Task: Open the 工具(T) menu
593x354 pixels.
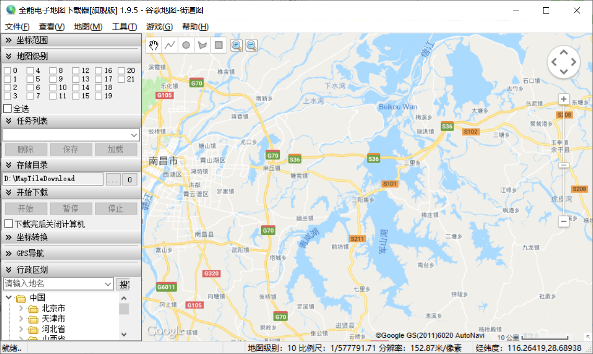Action: 124,27
